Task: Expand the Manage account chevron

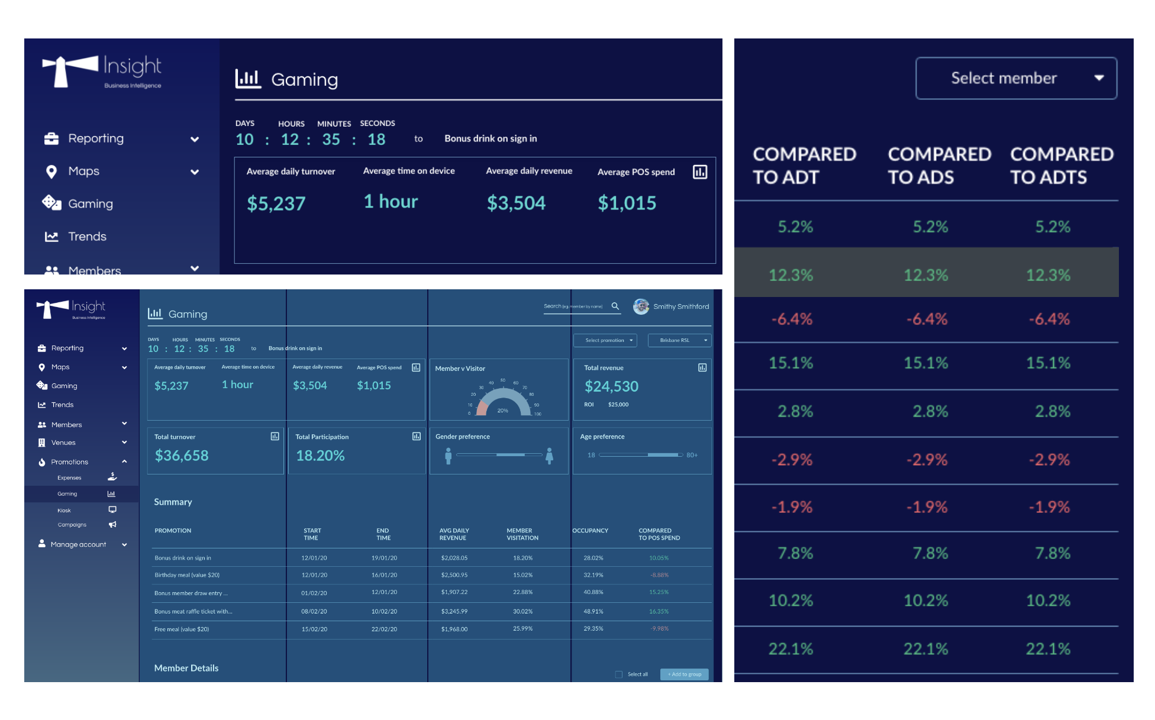Action: tap(124, 545)
